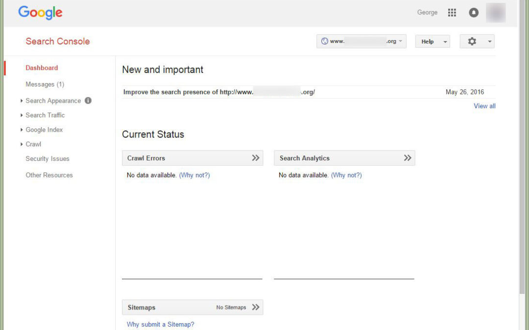
Task: Go to the Dashboard page
Action: pyautogui.click(x=42, y=67)
